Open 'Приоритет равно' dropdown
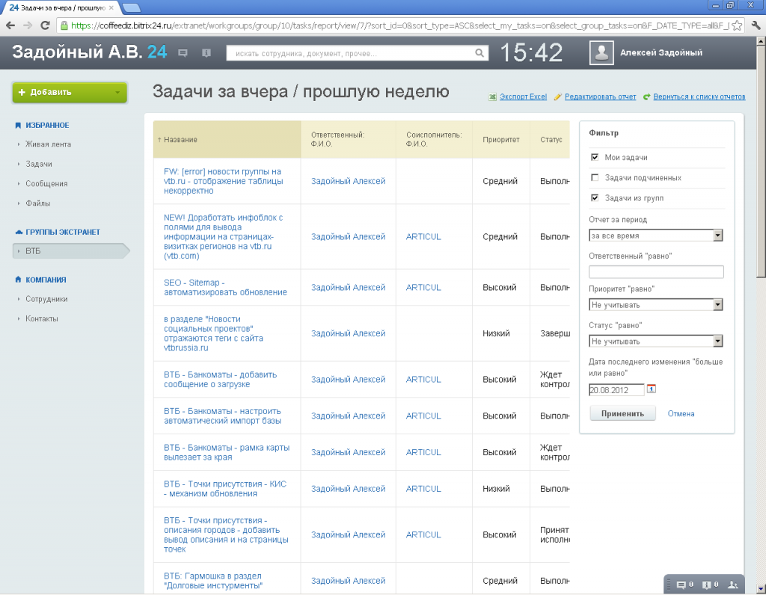 [655, 304]
